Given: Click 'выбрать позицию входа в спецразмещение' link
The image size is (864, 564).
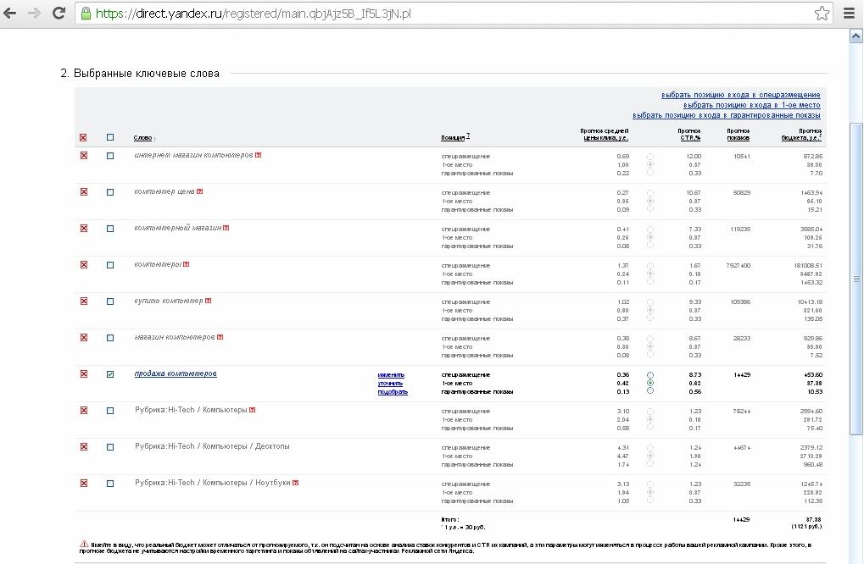Looking at the screenshot, I should 740,95.
